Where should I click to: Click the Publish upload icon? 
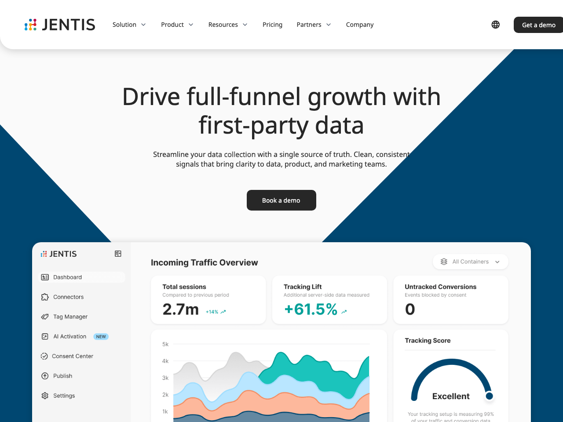[x=45, y=376]
